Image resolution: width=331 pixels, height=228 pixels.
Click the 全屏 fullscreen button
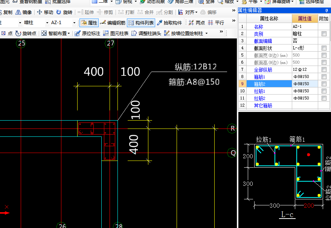coord(206,2)
